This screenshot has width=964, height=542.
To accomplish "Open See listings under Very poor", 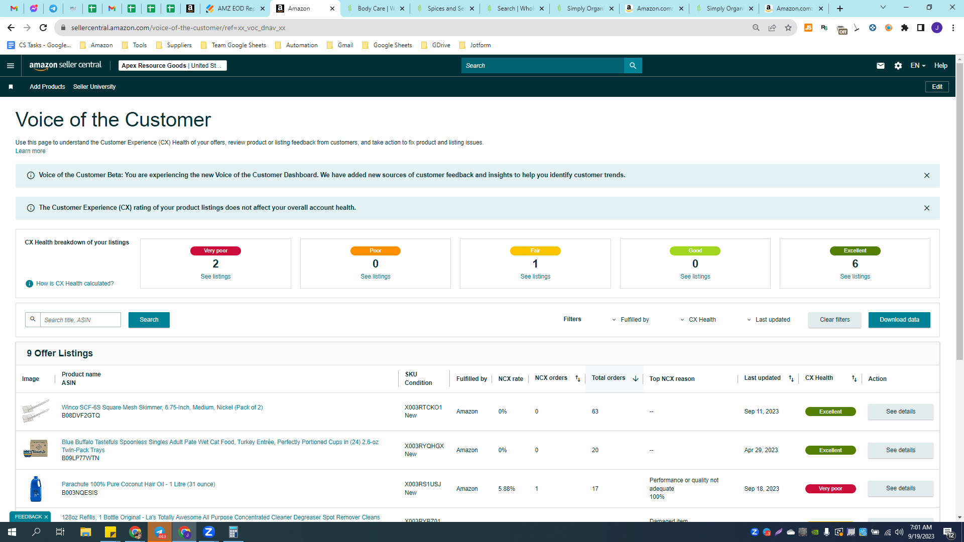I will pos(215,277).
